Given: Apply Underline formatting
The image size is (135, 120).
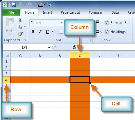Looking at the screenshot, I should (x=47, y=32).
